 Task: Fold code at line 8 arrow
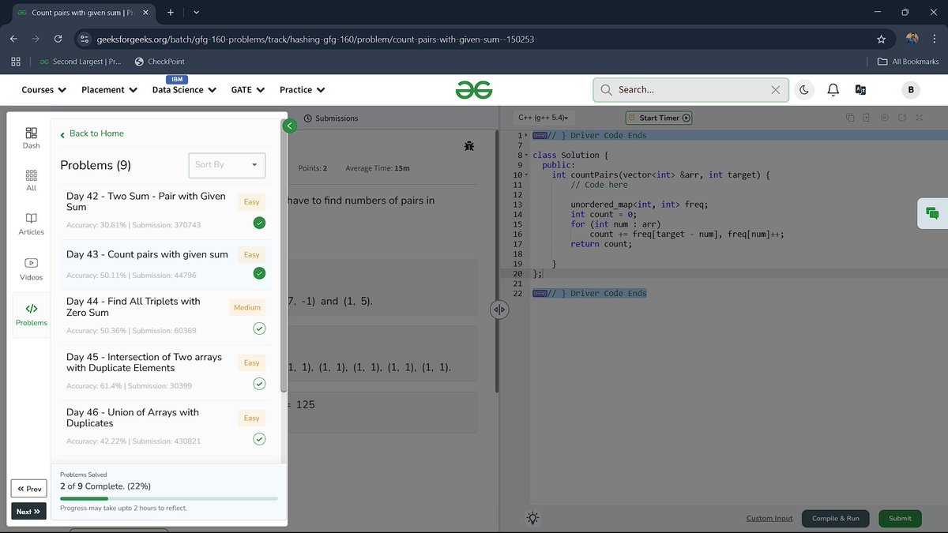(527, 156)
